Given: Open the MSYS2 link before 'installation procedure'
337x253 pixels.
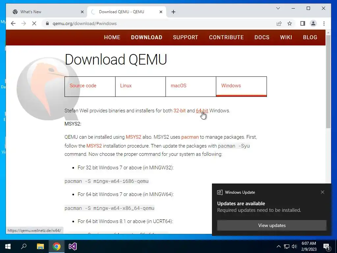Looking at the screenshot, I should point(94,146).
